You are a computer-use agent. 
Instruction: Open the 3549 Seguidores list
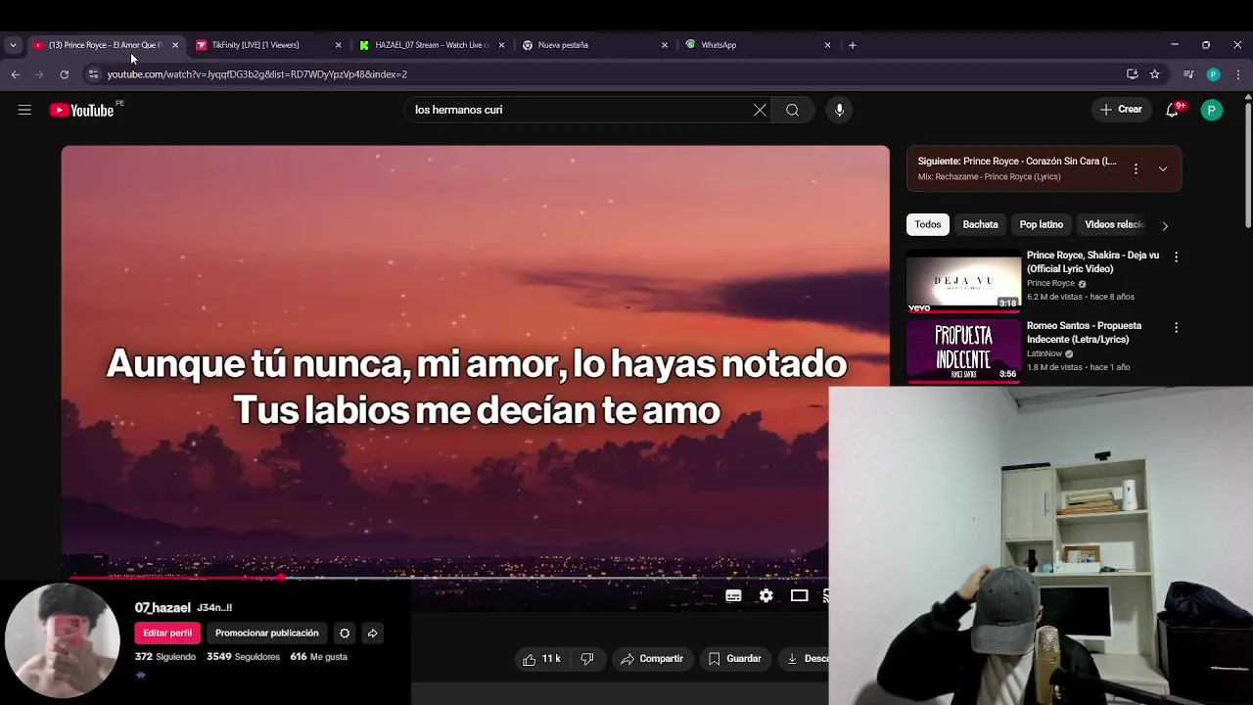243,657
